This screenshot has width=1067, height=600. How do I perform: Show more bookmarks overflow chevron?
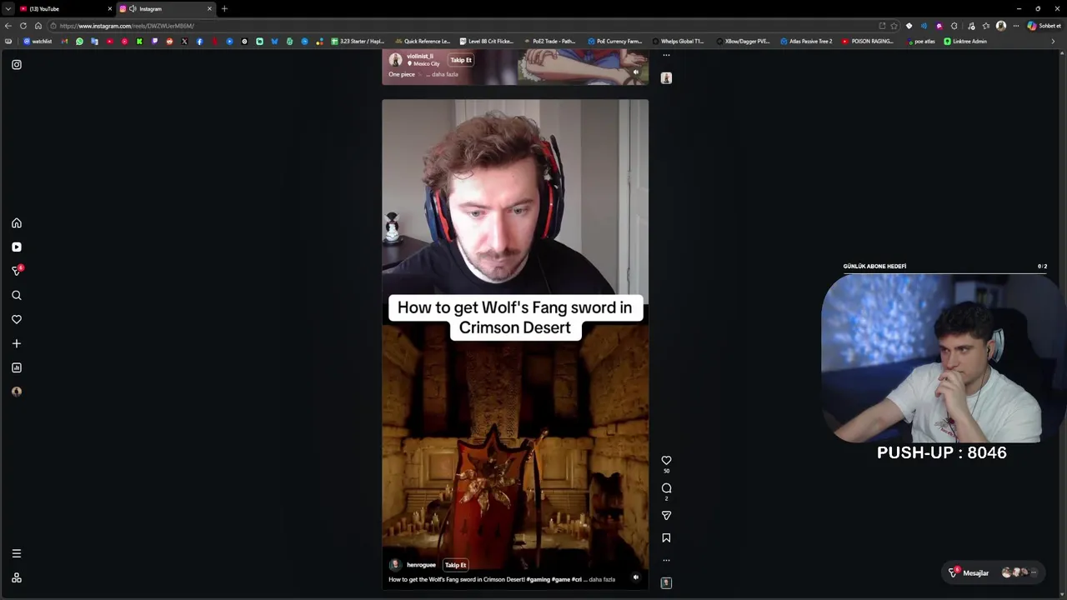[1053, 41]
